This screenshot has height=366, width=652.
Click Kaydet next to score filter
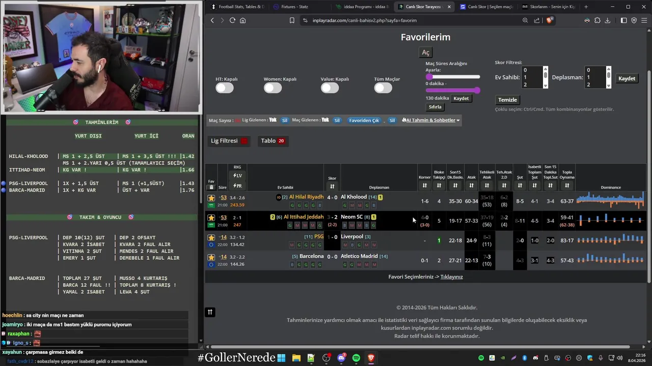pyautogui.click(x=627, y=78)
